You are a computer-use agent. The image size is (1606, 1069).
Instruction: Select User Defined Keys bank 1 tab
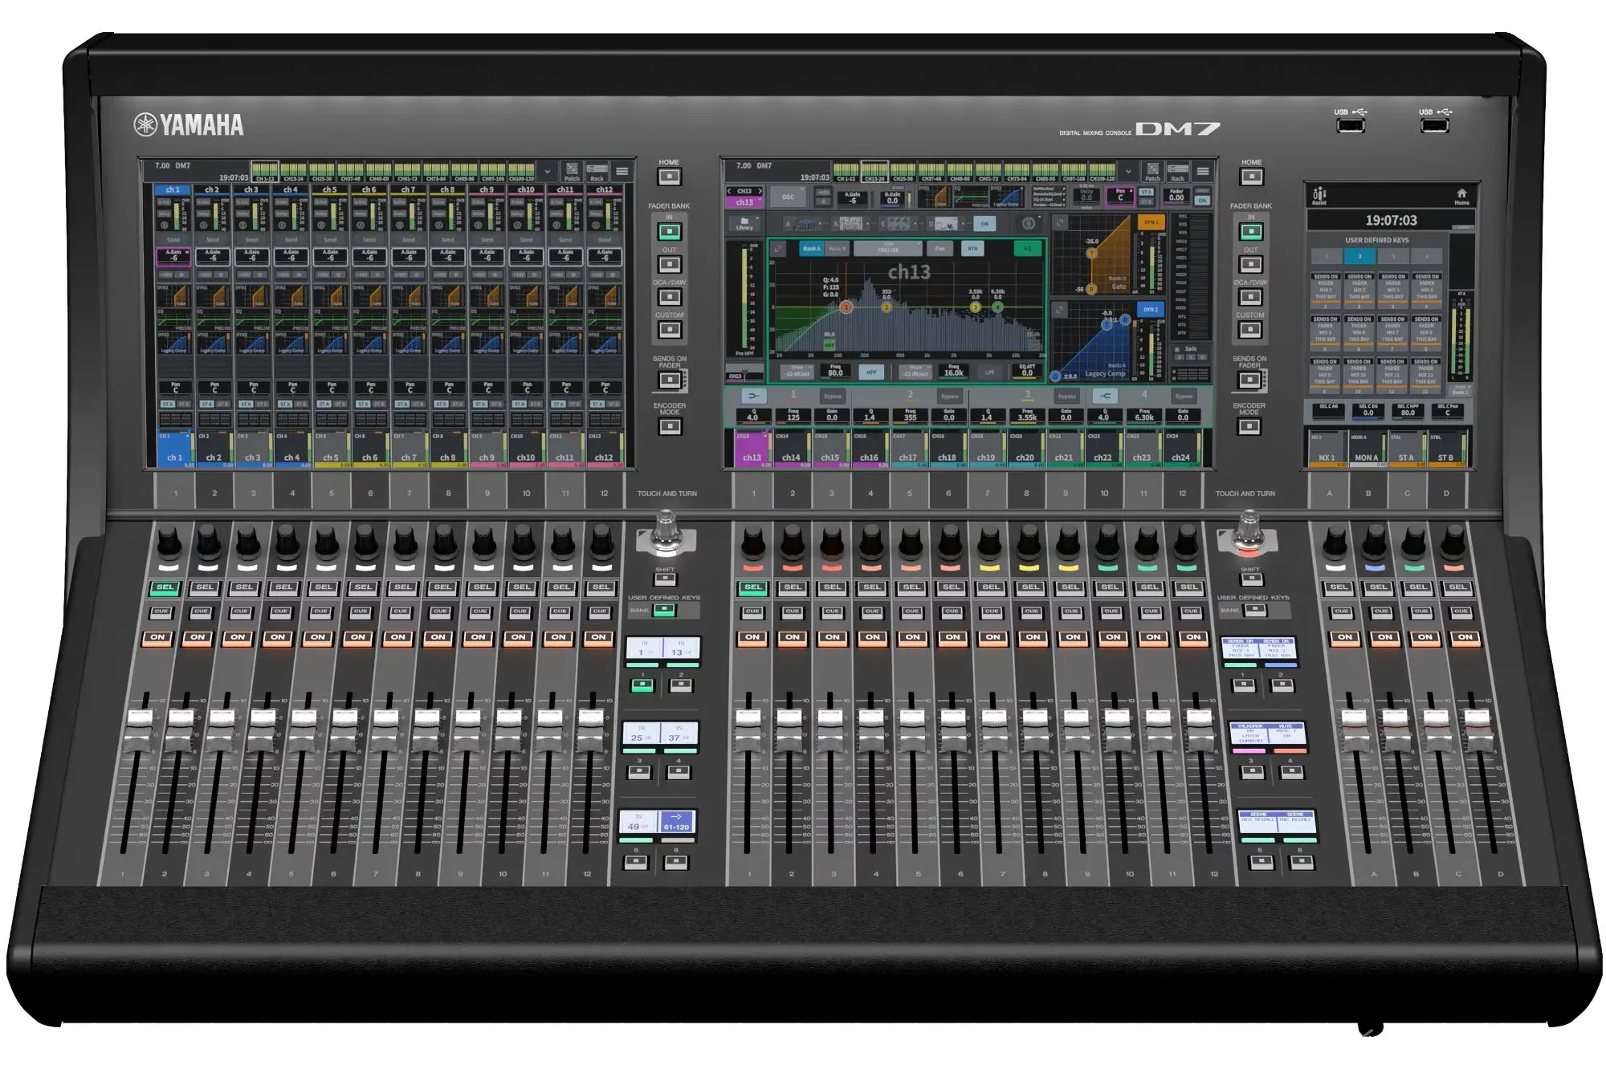pyautogui.click(x=1327, y=257)
